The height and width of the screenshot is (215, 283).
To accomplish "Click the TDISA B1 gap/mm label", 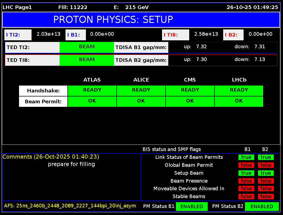I will click(141, 47).
